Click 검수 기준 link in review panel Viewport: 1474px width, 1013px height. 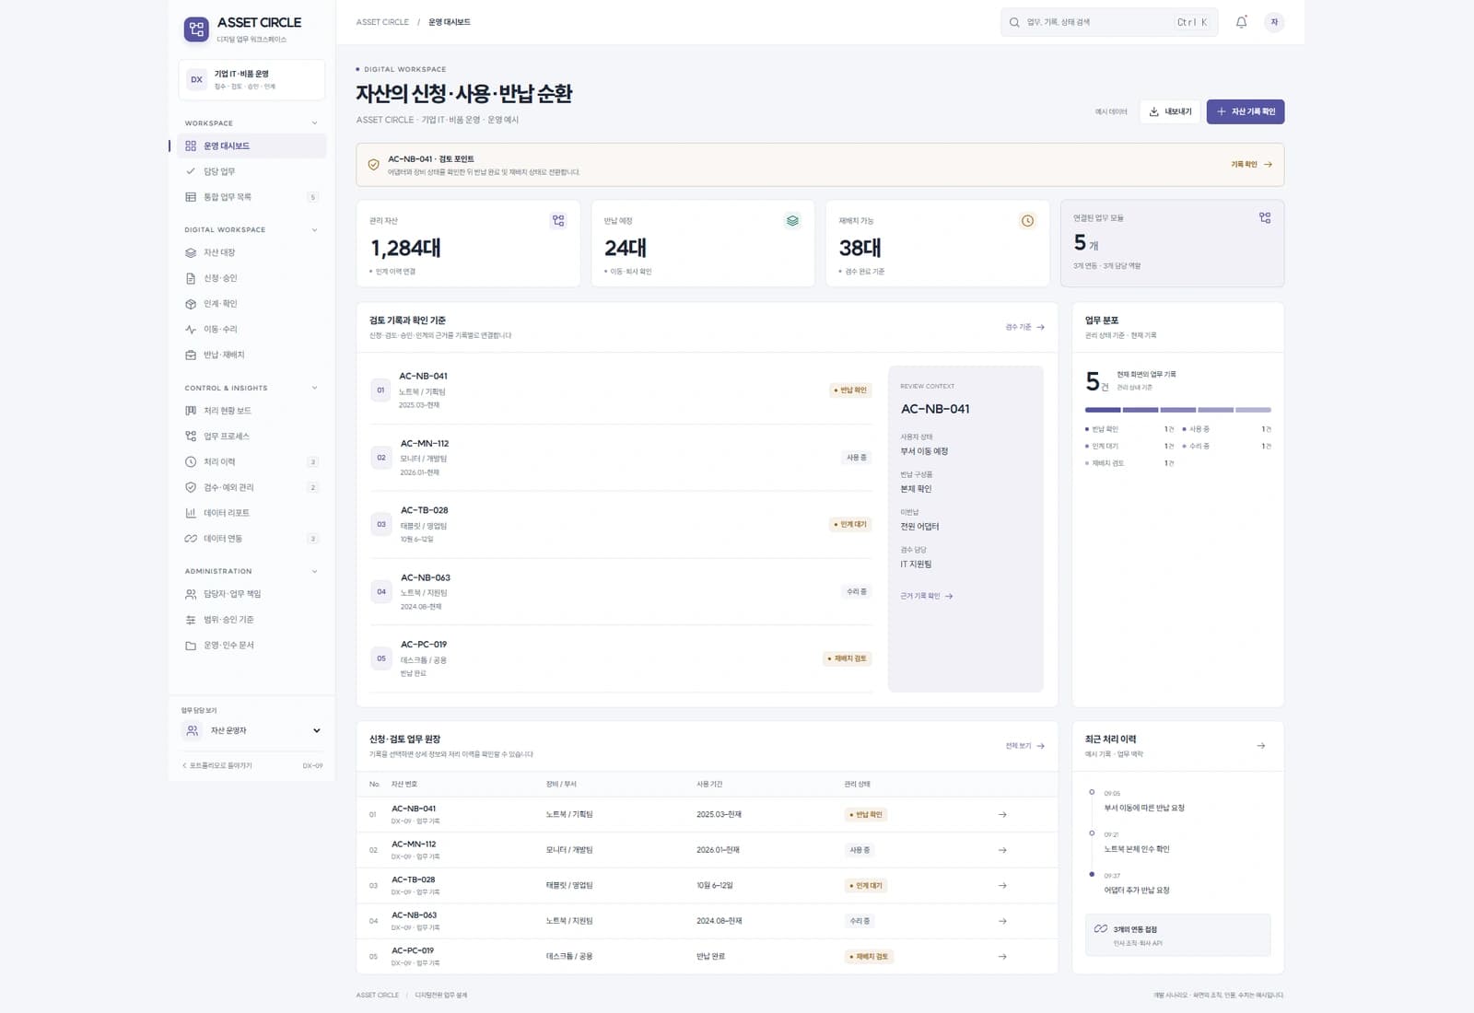(x=1024, y=327)
